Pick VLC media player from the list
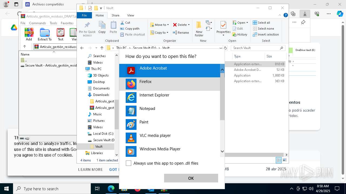This screenshot has width=346, height=194. pyautogui.click(x=170, y=138)
